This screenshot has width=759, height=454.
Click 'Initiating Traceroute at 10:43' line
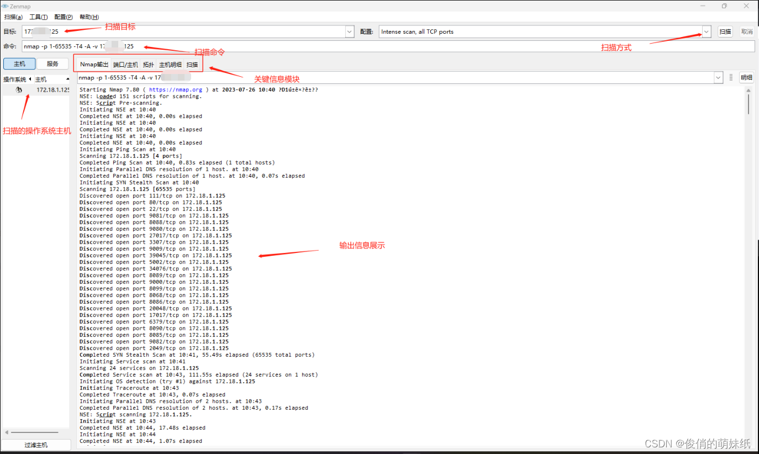point(129,388)
